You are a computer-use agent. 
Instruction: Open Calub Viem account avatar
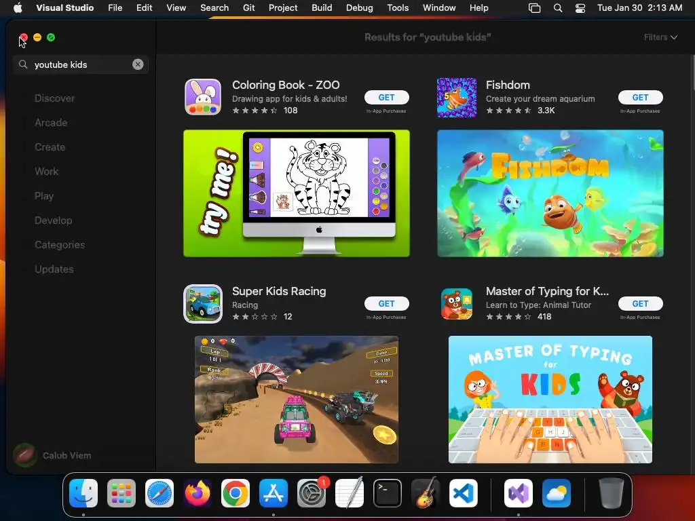click(24, 455)
